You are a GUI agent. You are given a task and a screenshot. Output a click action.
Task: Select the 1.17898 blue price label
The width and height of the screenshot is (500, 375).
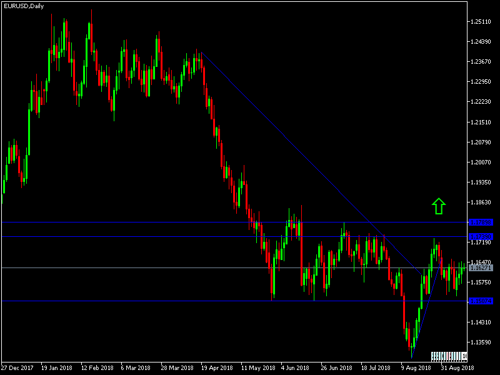[481, 222]
